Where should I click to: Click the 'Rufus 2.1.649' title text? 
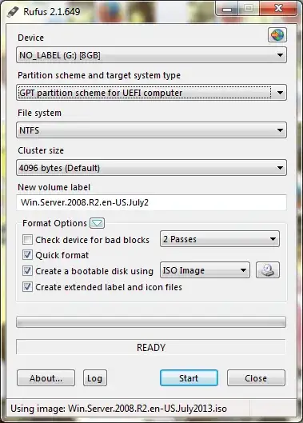pos(52,12)
